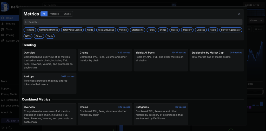This screenshot has width=266, height=131.
Task: Open Press / Media link
Action: pos(9,94)
